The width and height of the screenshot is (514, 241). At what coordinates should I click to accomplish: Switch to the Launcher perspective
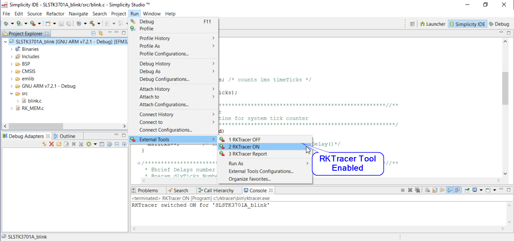pyautogui.click(x=432, y=24)
